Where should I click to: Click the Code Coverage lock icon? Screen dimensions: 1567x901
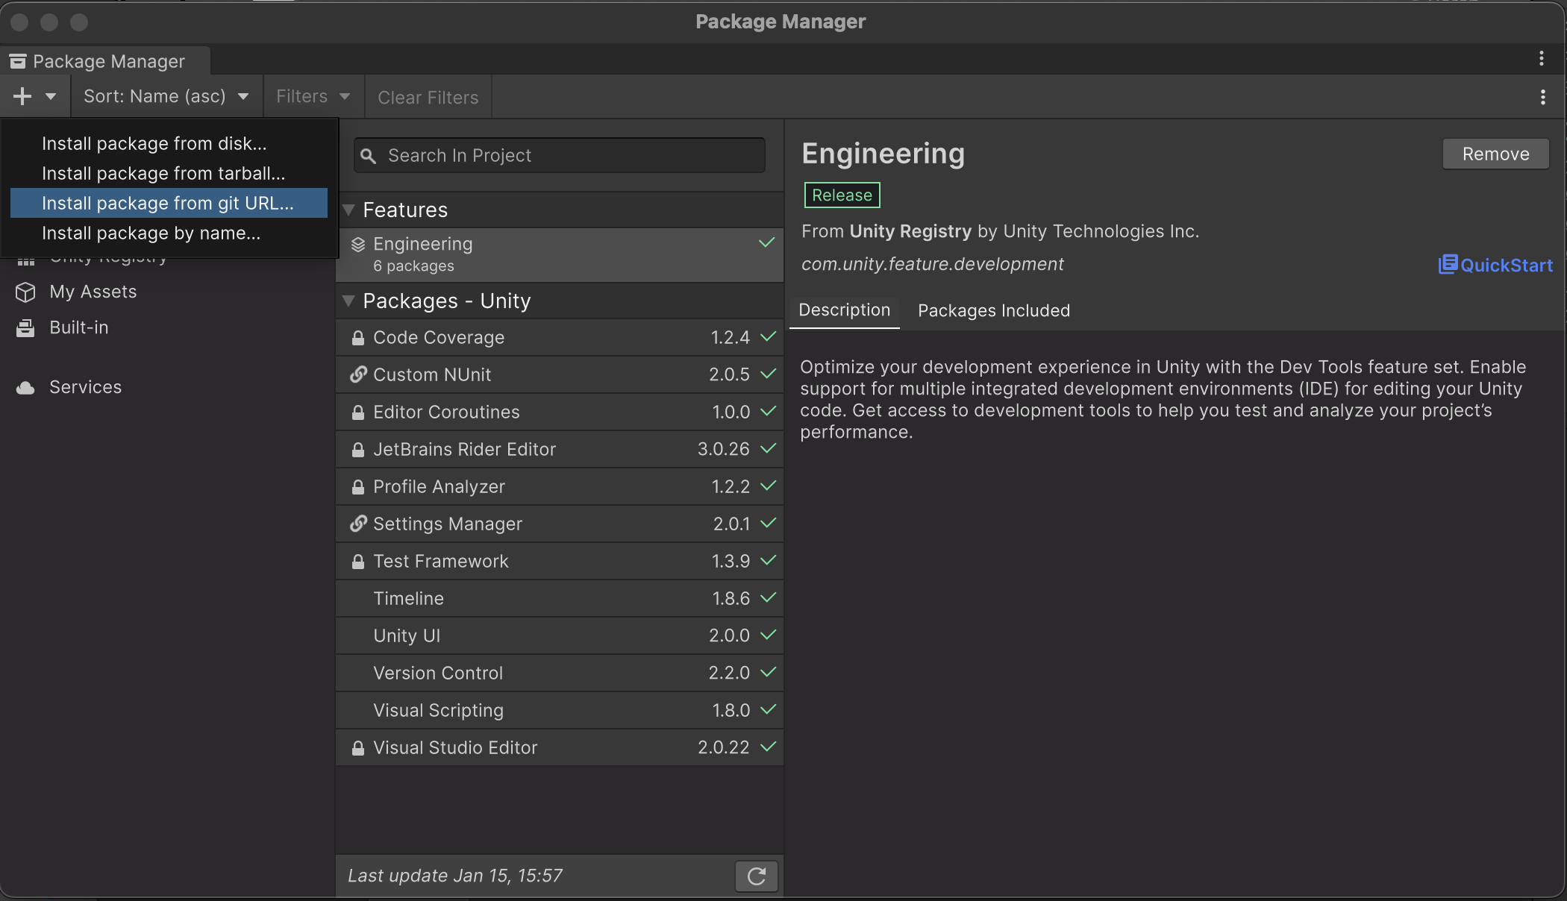(358, 338)
